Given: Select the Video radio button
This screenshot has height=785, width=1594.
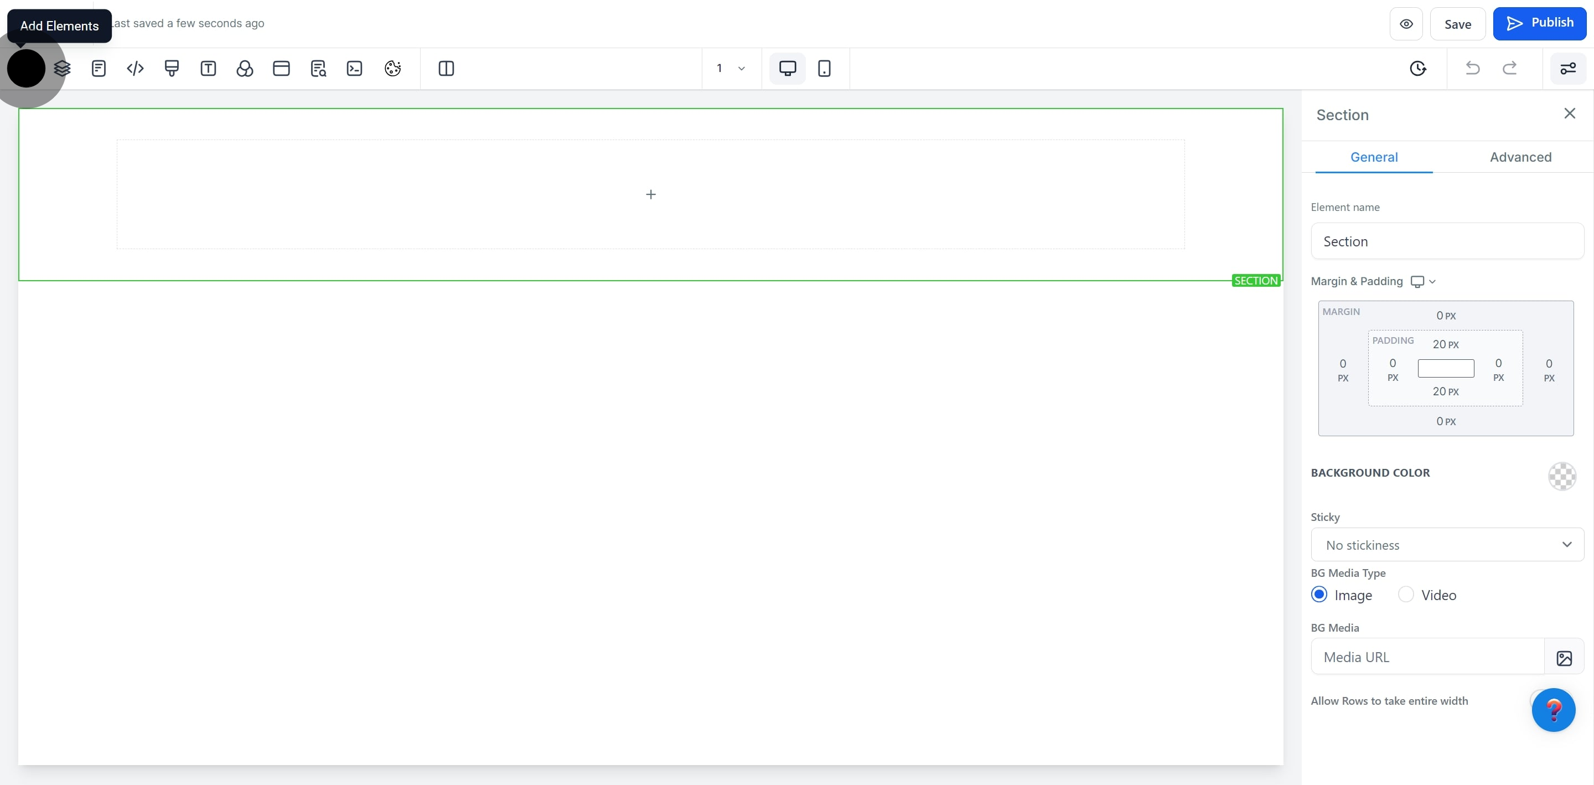Looking at the screenshot, I should click(x=1405, y=595).
